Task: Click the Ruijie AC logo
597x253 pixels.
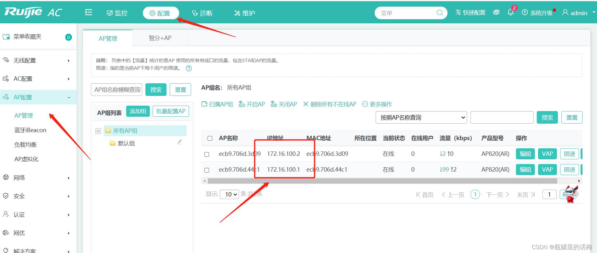Action: (x=33, y=12)
